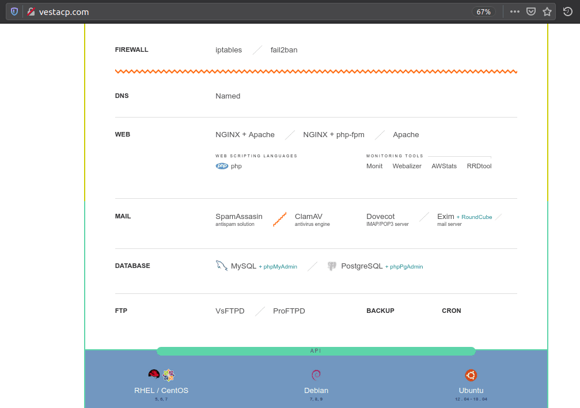The width and height of the screenshot is (580, 408).
Task: Click the FTP section heading
Action: click(x=121, y=311)
